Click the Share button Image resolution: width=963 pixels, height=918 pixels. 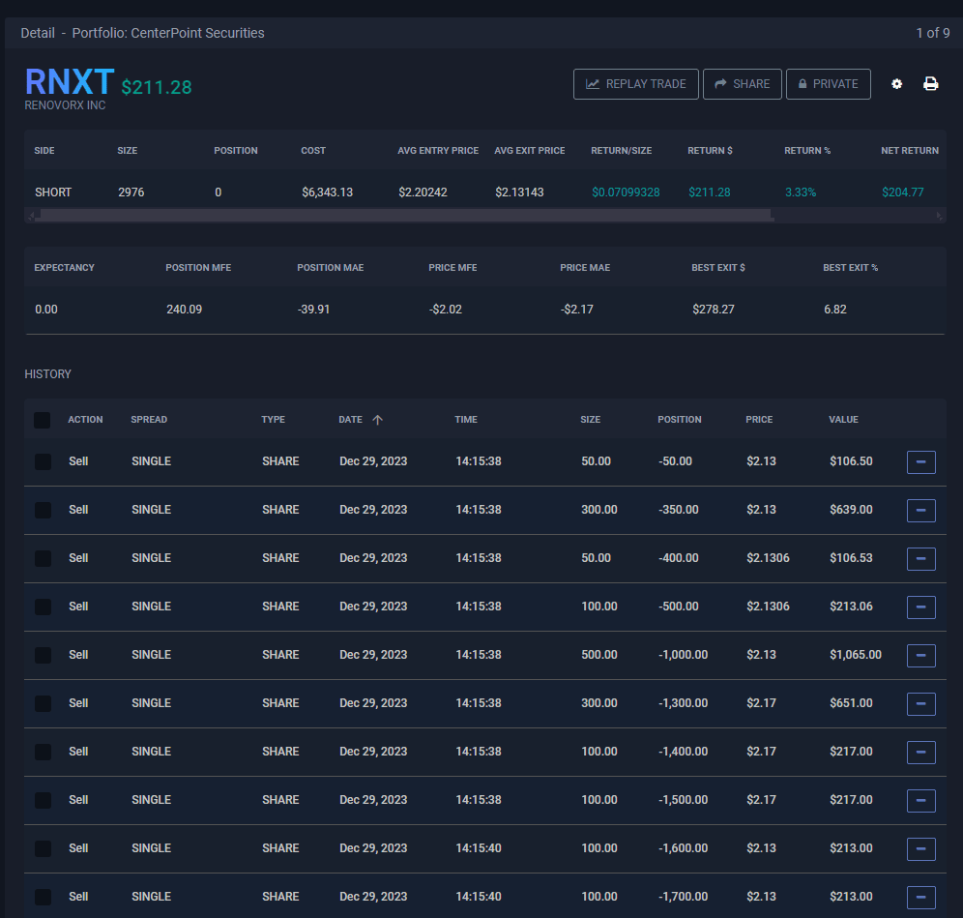coord(742,84)
